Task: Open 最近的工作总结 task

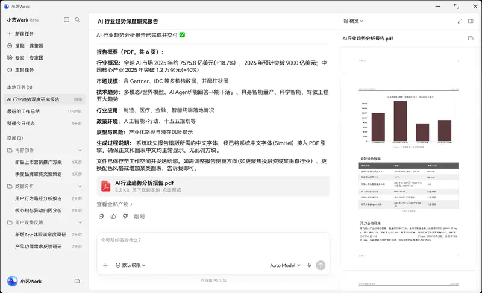Action: click(x=45, y=112)
